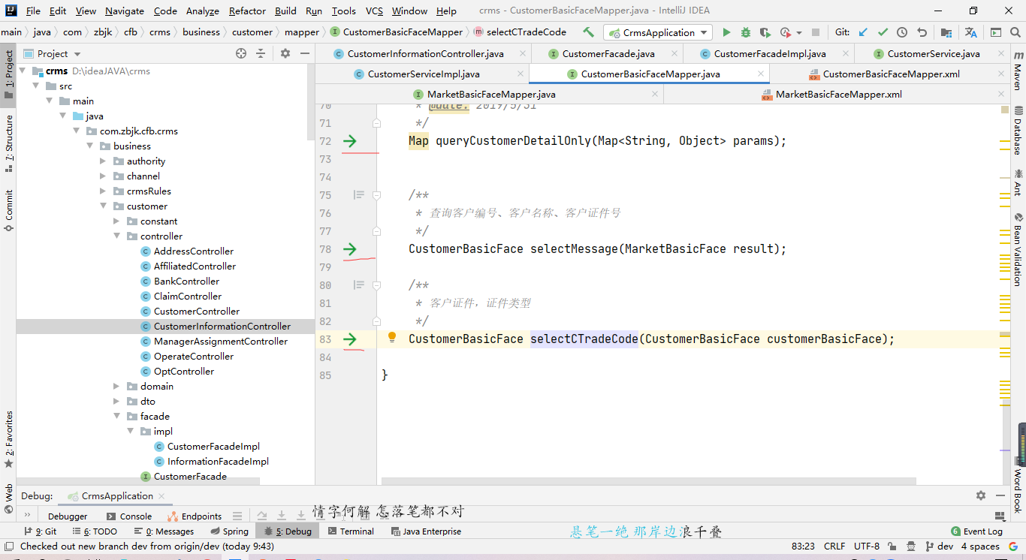Click the Restore Layout icon in Debug panel

point(1000,516)
